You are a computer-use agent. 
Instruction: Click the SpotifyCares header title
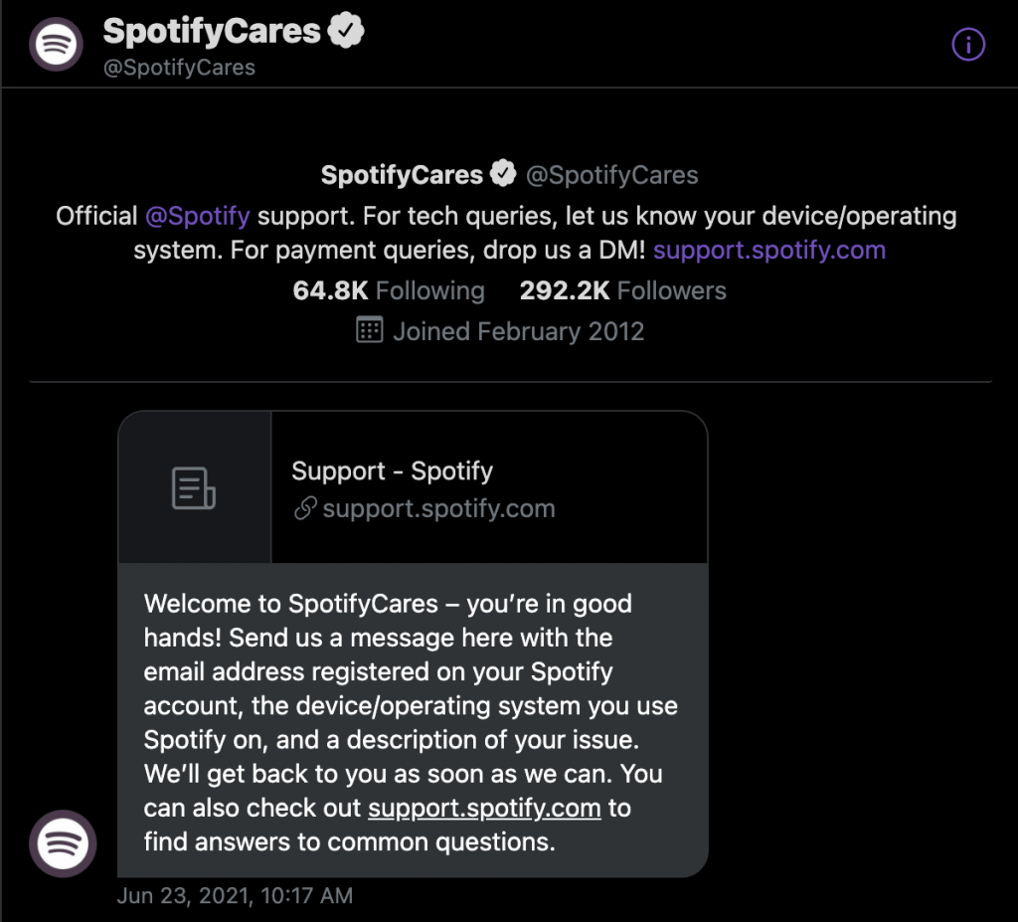click(x=212, y=32)
